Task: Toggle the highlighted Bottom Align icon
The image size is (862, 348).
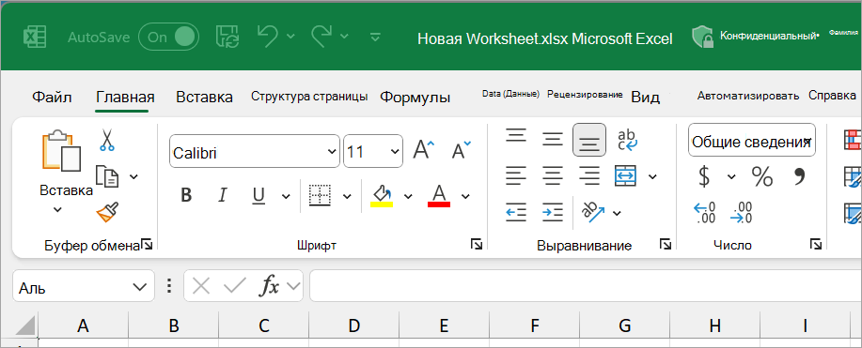Action: (x=589, y=140)
